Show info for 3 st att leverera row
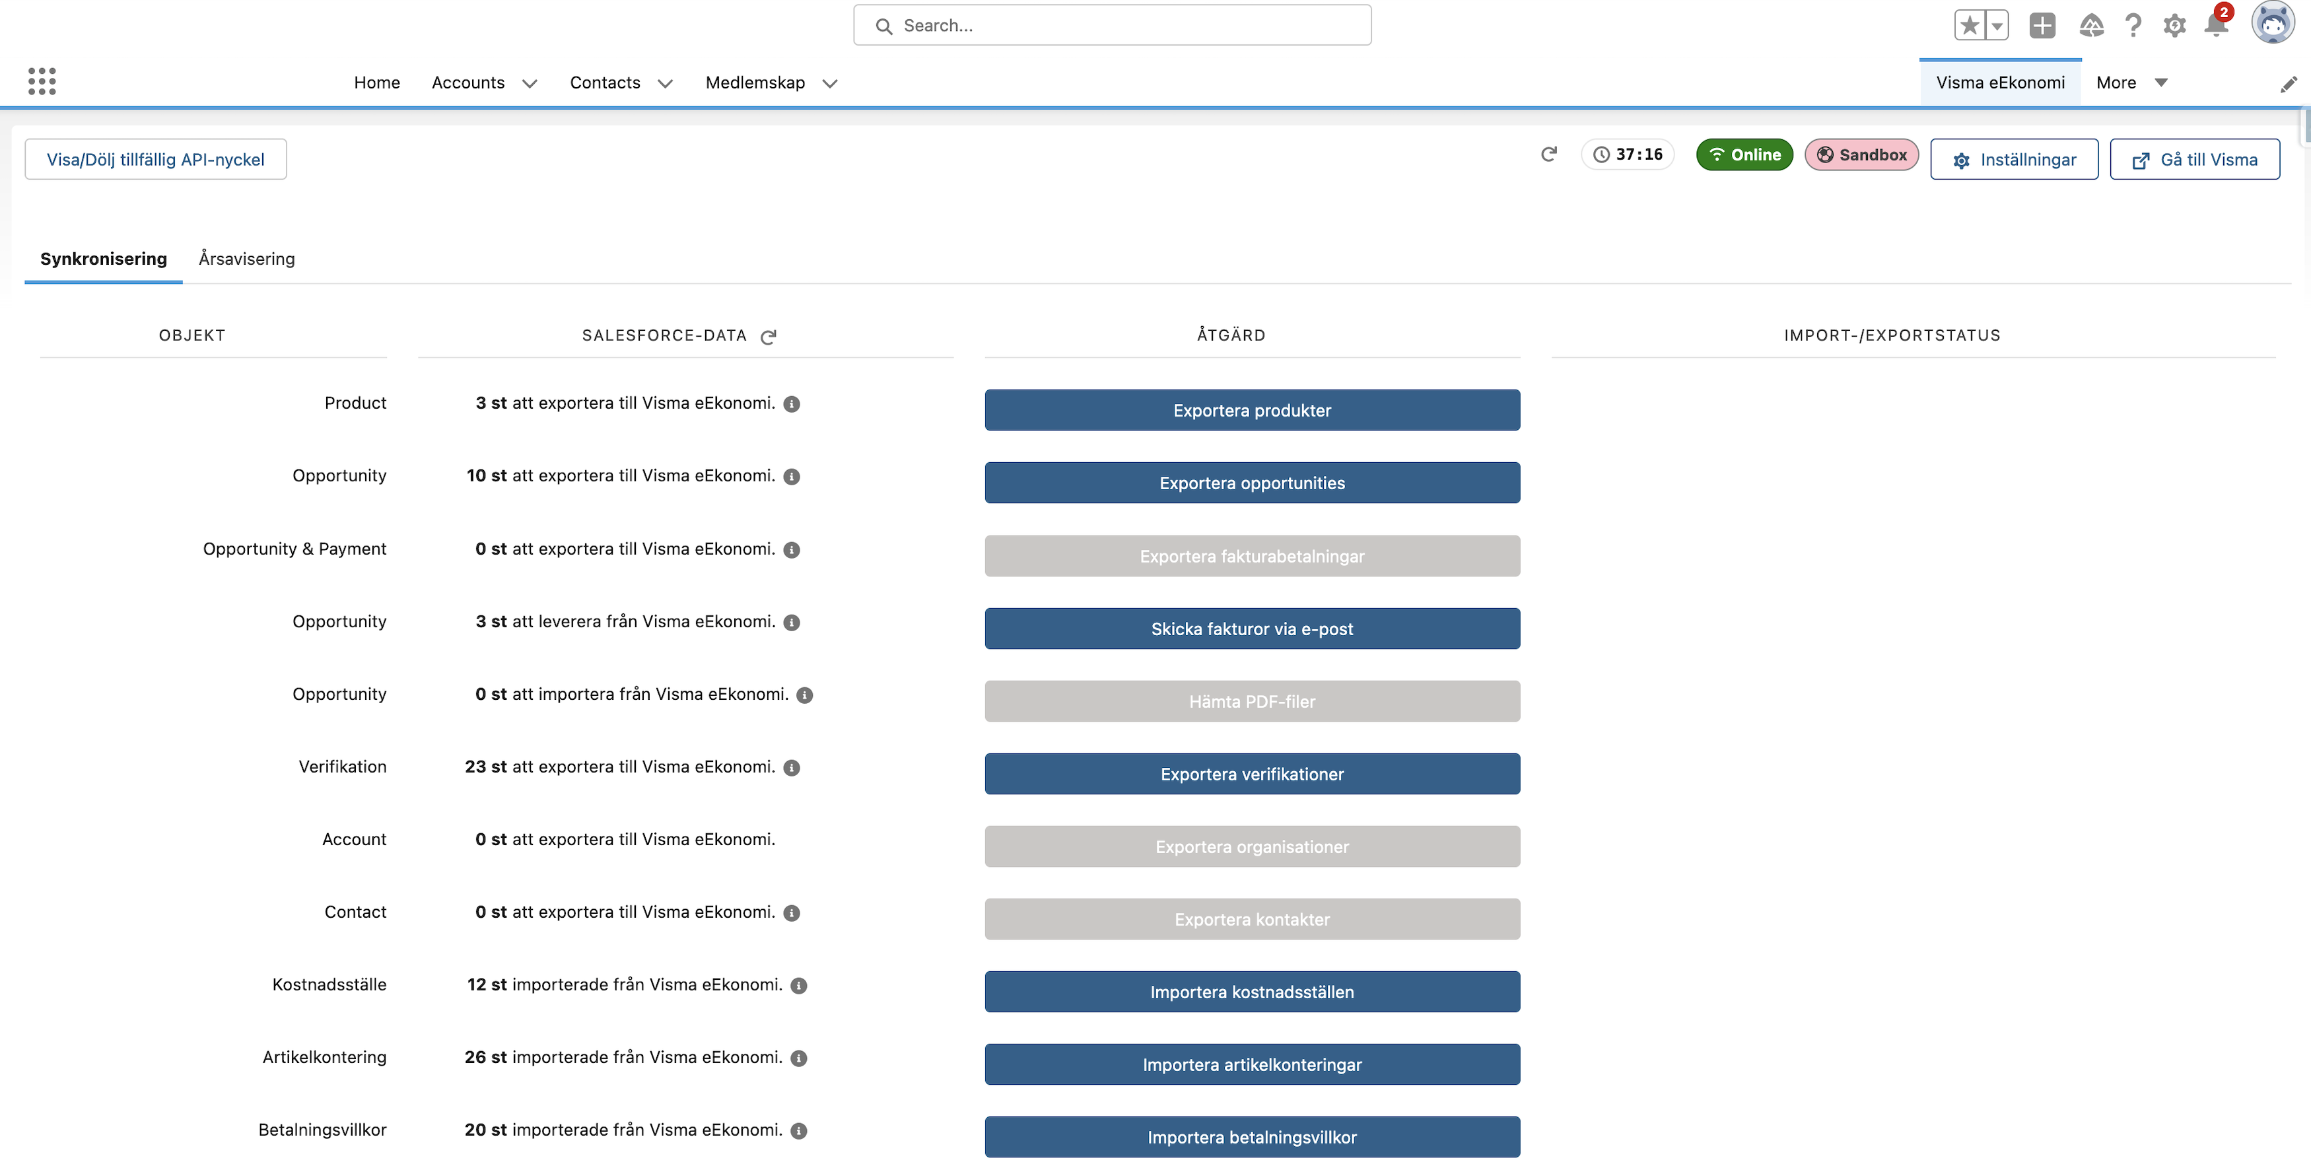This screenshot has width=2311, height=1166. coord(791,623)
